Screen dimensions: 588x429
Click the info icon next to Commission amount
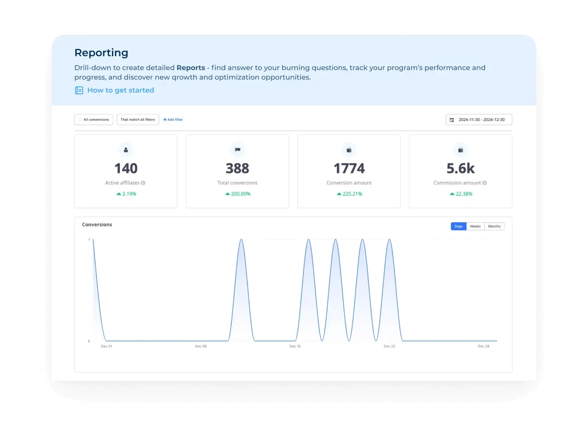point(484,182)
